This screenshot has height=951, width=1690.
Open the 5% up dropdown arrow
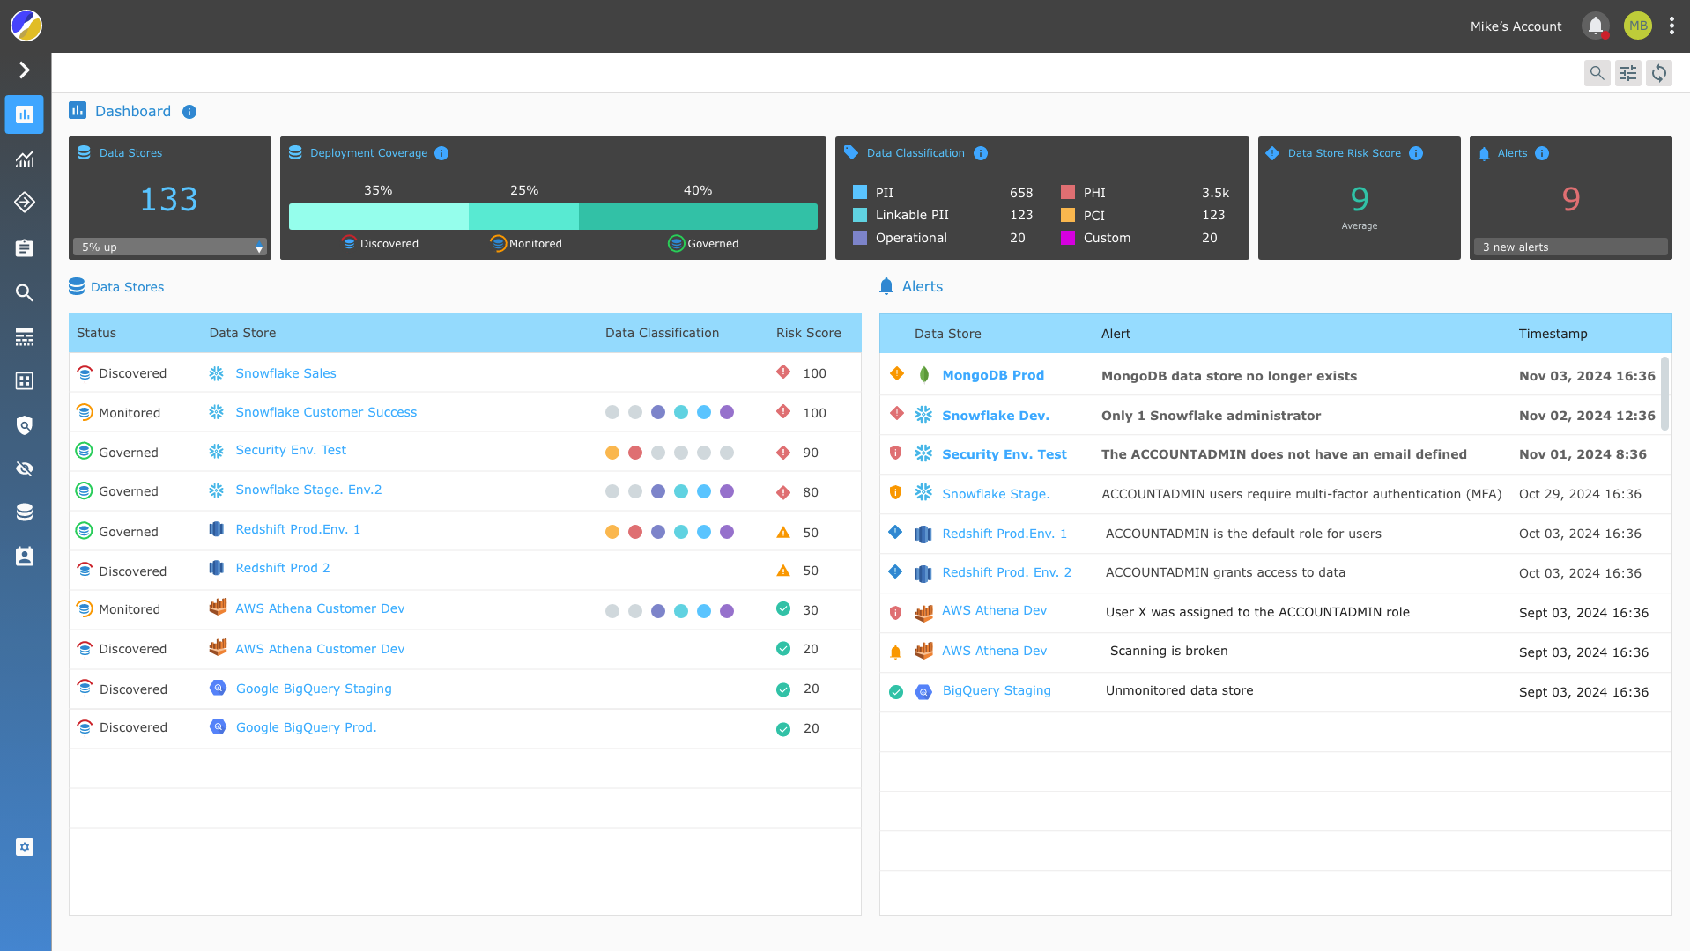click(x=258, y=248)
